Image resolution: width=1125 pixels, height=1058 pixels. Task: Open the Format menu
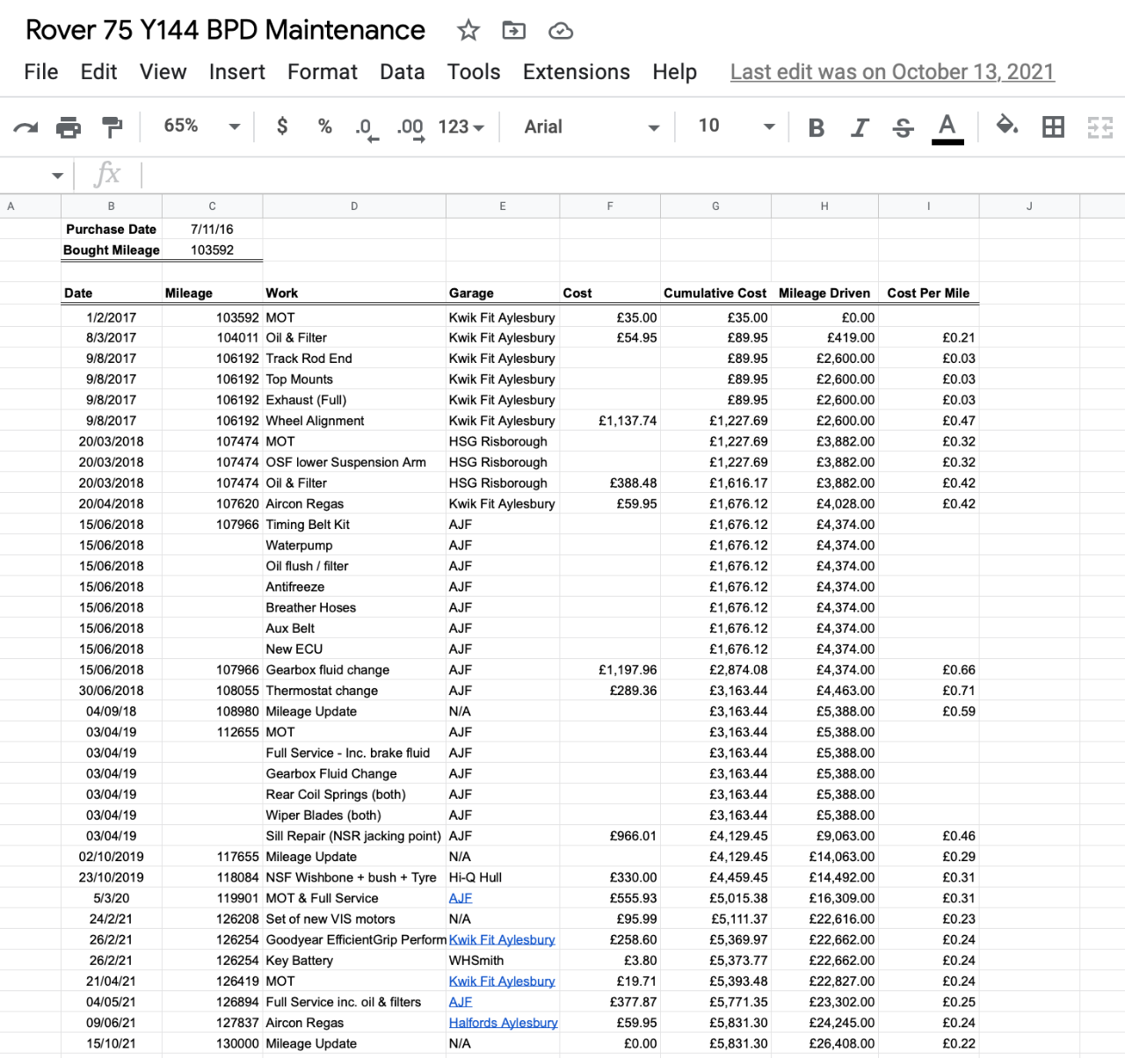323,72
